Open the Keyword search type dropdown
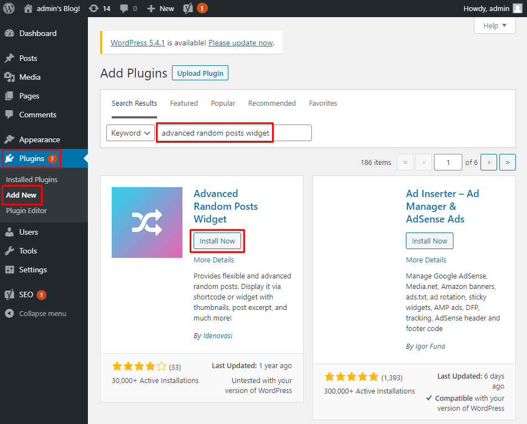The height and width of the screenshot is (424, 527). coord(131,133)
